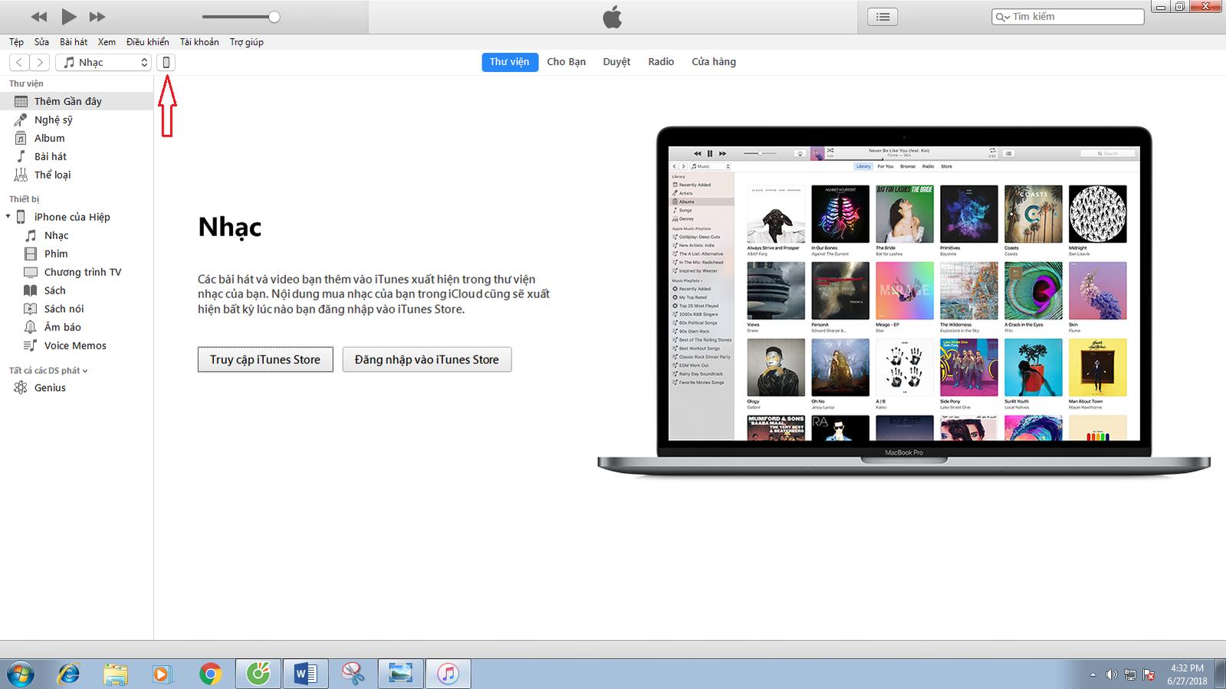Click the Tìm kiếm search field
The image size is (1226, 689).
tap(1073, 17)
